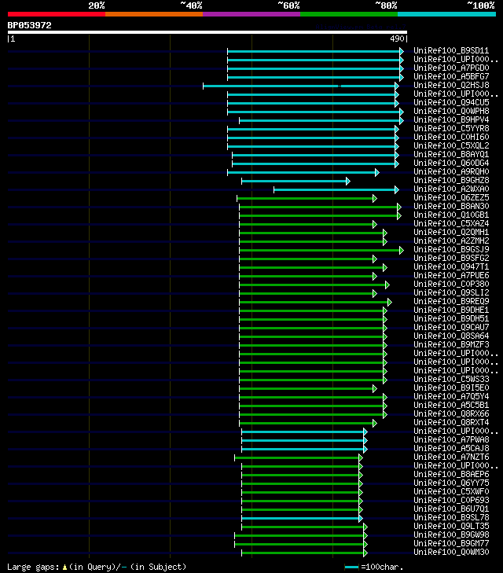This screenshot has height=573, width=503.
Task: Click the UniRef100_Q0WM30 label
Action: tap(451, 552)
